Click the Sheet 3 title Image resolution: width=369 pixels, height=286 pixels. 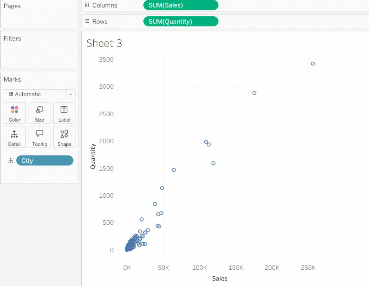(x=104, y=44)
